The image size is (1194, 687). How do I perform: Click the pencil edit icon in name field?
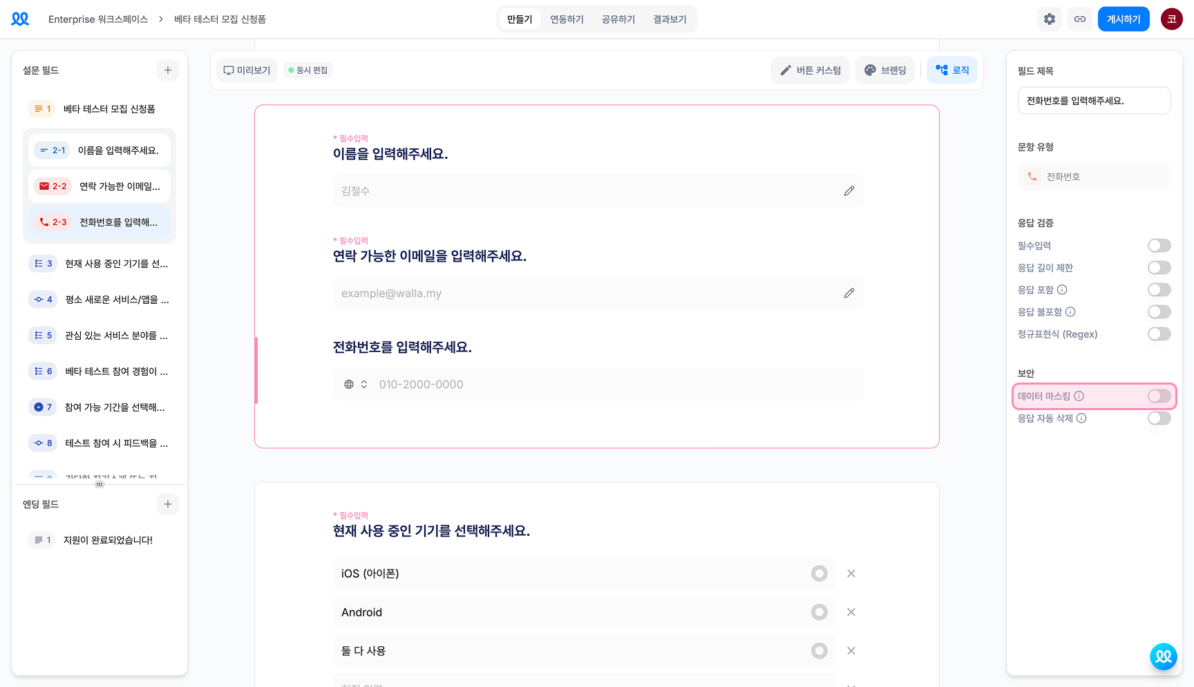tap(849, 191)
